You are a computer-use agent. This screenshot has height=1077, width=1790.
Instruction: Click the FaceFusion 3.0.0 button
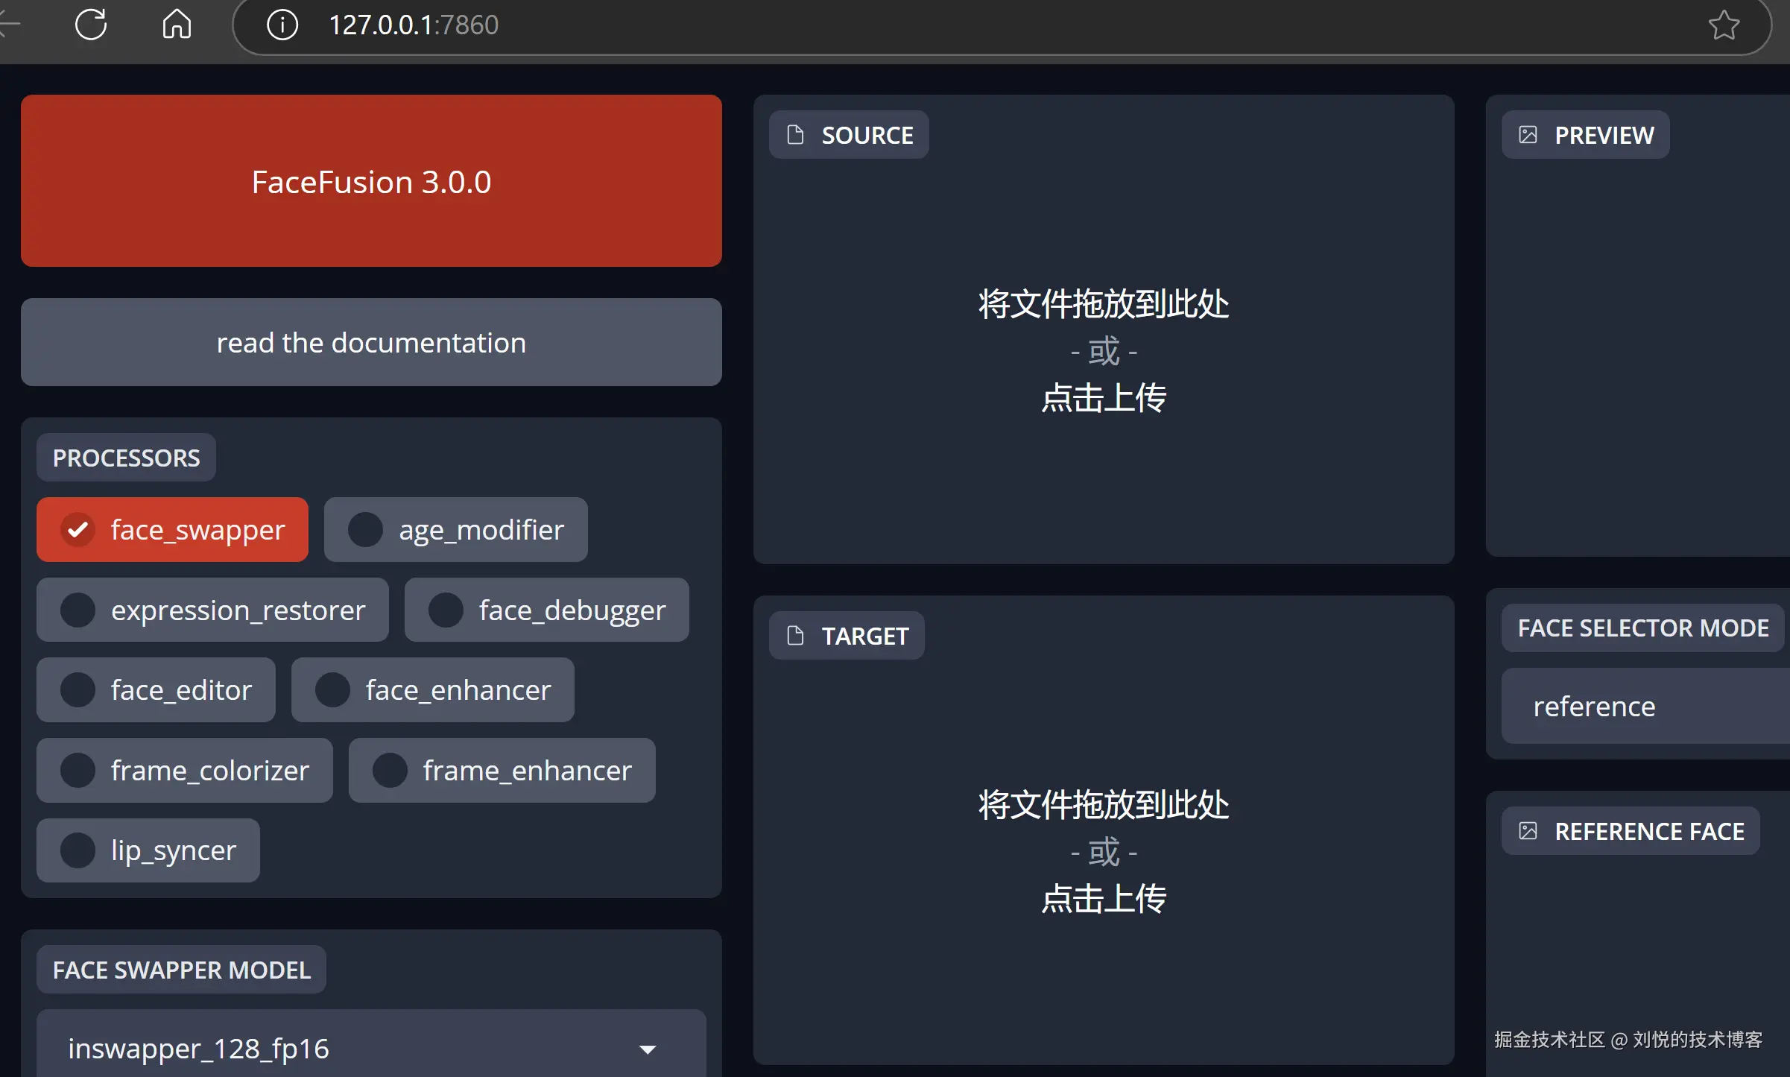coord(371,181)
